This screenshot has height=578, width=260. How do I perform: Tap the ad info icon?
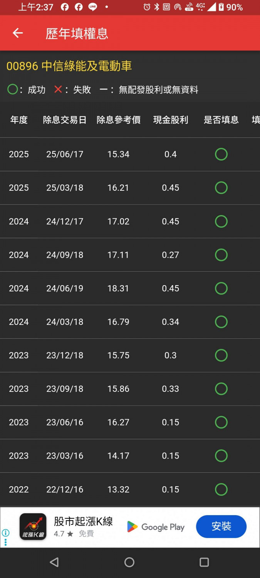coord(5,533)
